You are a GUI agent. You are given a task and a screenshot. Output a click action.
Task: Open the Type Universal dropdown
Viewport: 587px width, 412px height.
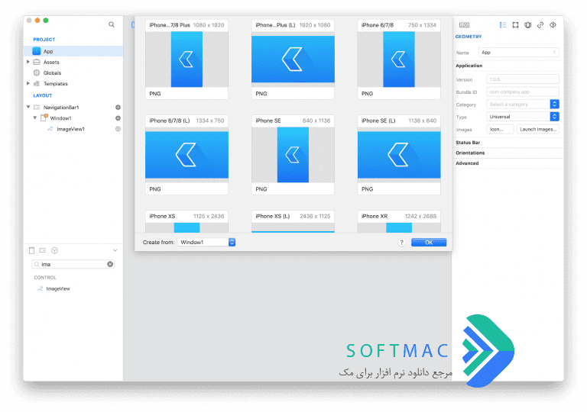(523, 117)
